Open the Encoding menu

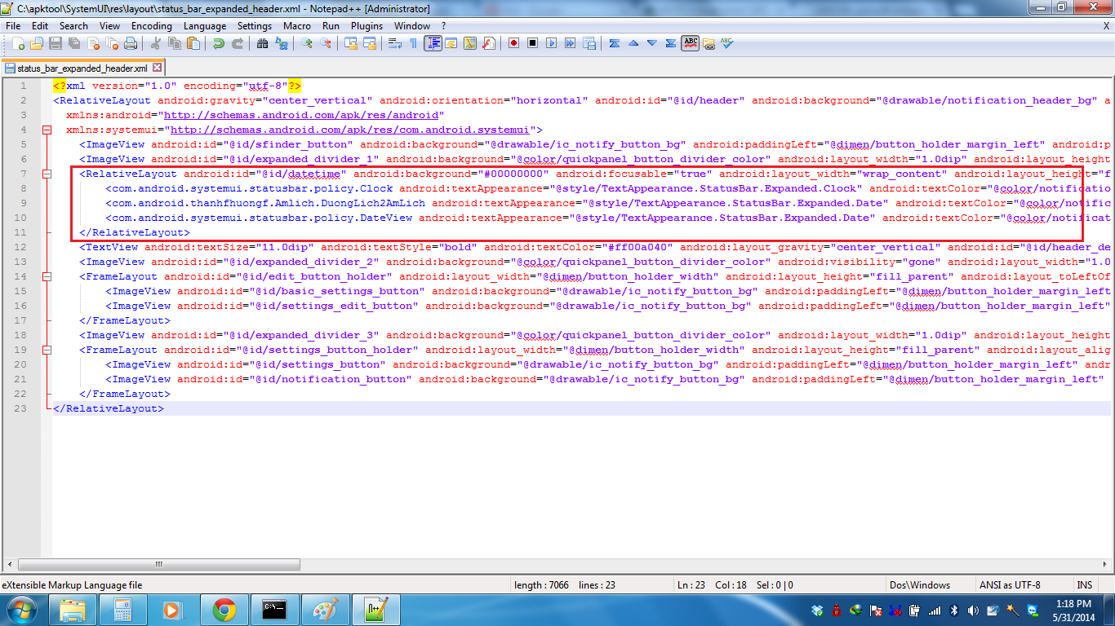tap(152, 25)
